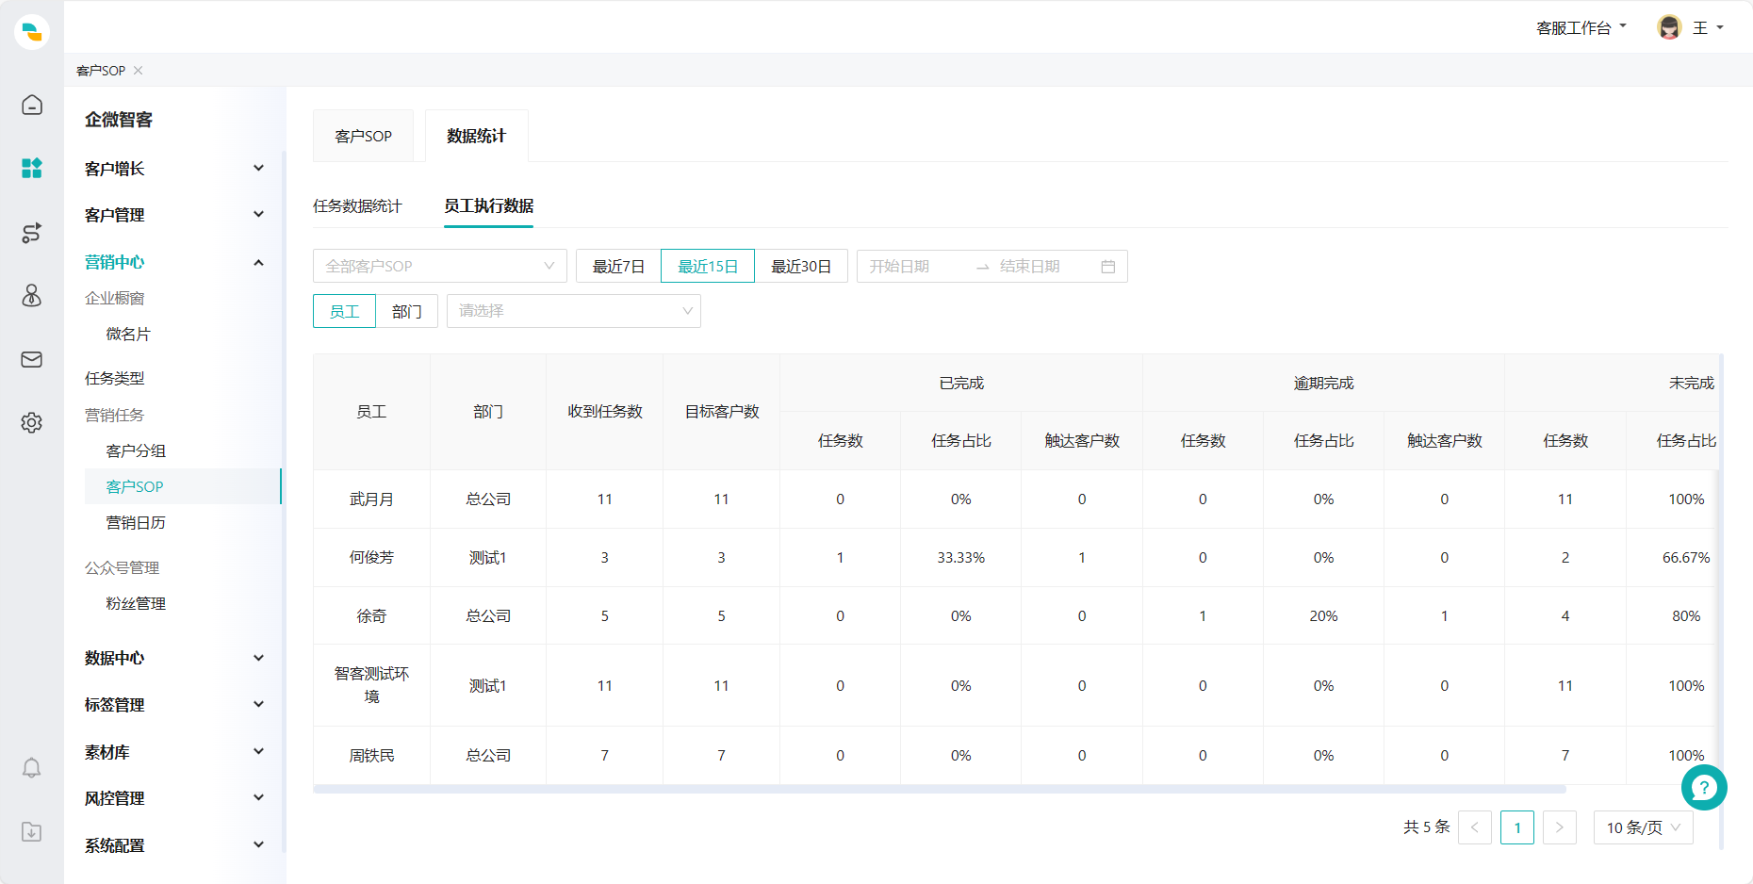The image size is (1753, 884).
Task: Click employee name 徐奇
Action: tap(371, 616)
